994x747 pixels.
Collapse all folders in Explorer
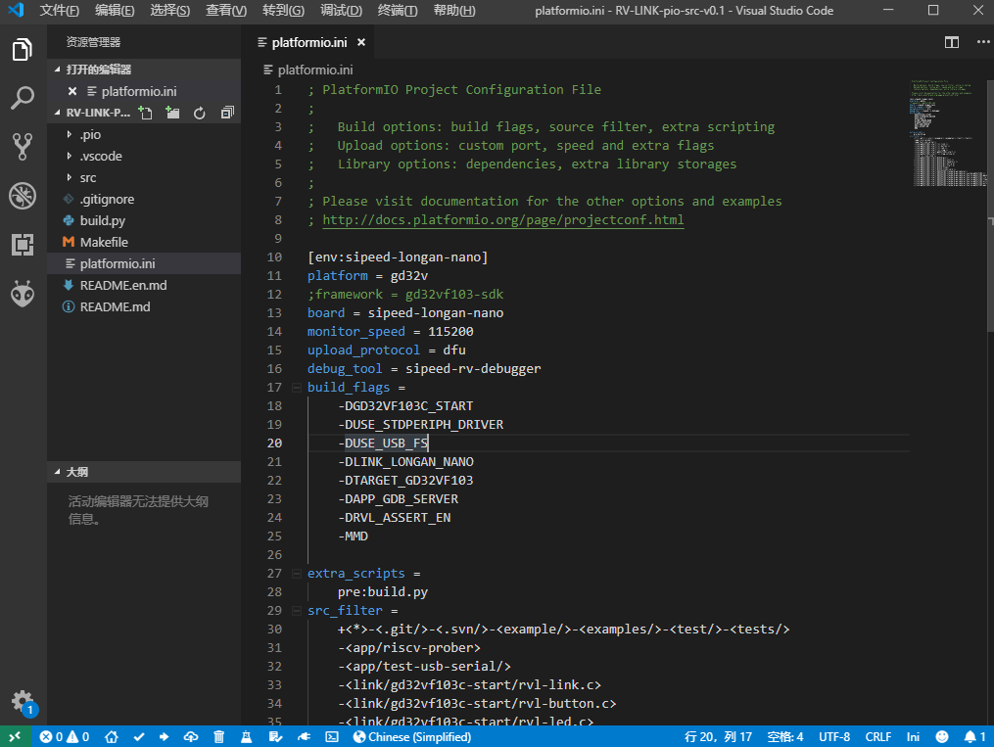click(x=226, y=113)
